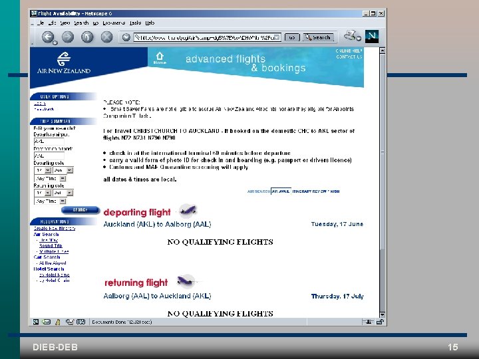Select the Itinerary Review step tab
Viewport: 479px width, 359px height.
coord(309,191)
